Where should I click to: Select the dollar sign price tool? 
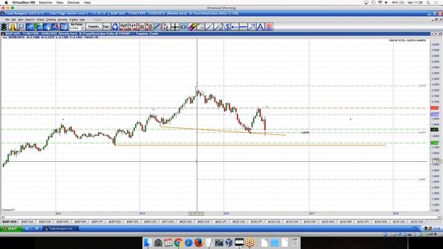pos(226,27)
